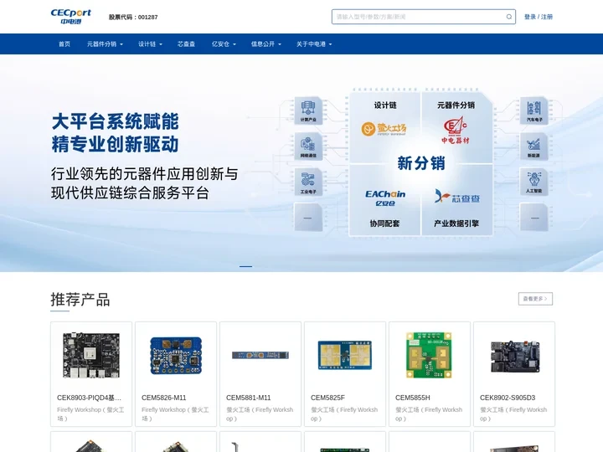
Task: Click the 新分销 text in the banner center
Action: pyautogui.click(x=421, y=163)
